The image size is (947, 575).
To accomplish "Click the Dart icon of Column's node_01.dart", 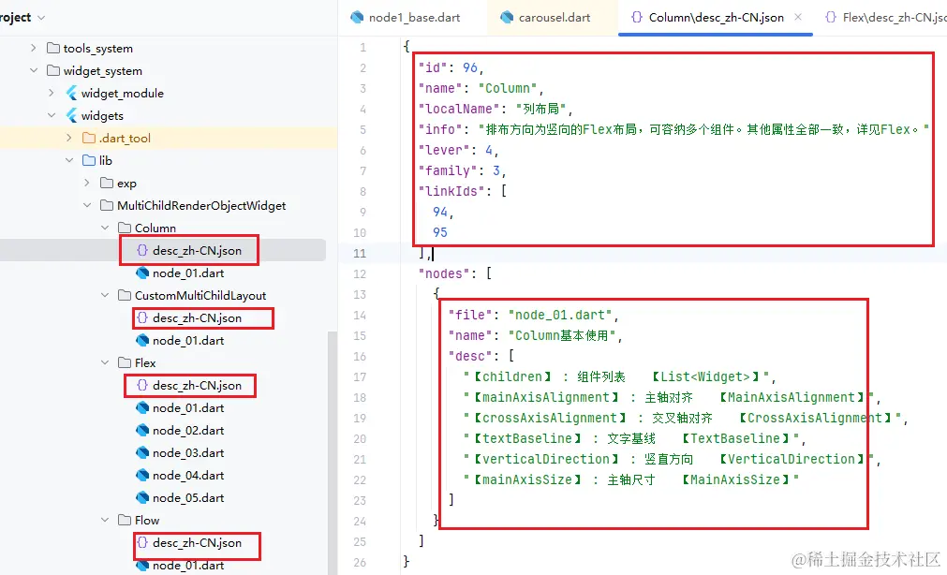I will tap(142, 273).
